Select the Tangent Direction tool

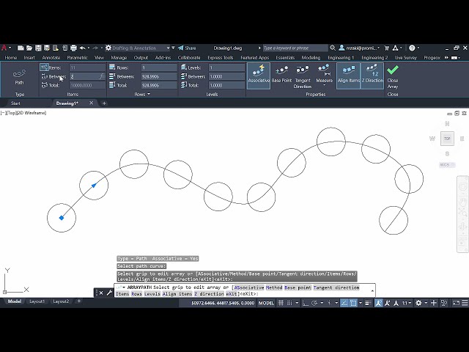(x=303, y=76)
